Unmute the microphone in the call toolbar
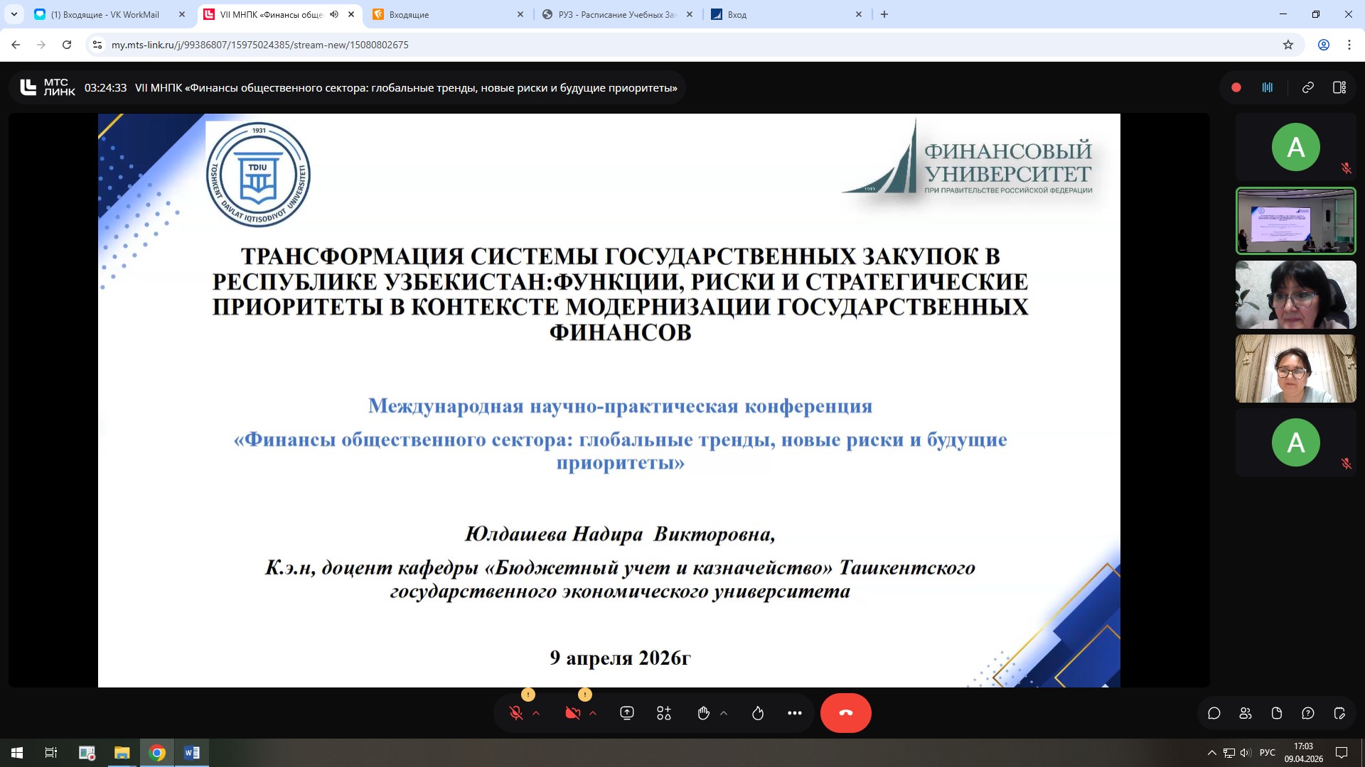This screenshot has width=1365, height=767. (516, 713)
